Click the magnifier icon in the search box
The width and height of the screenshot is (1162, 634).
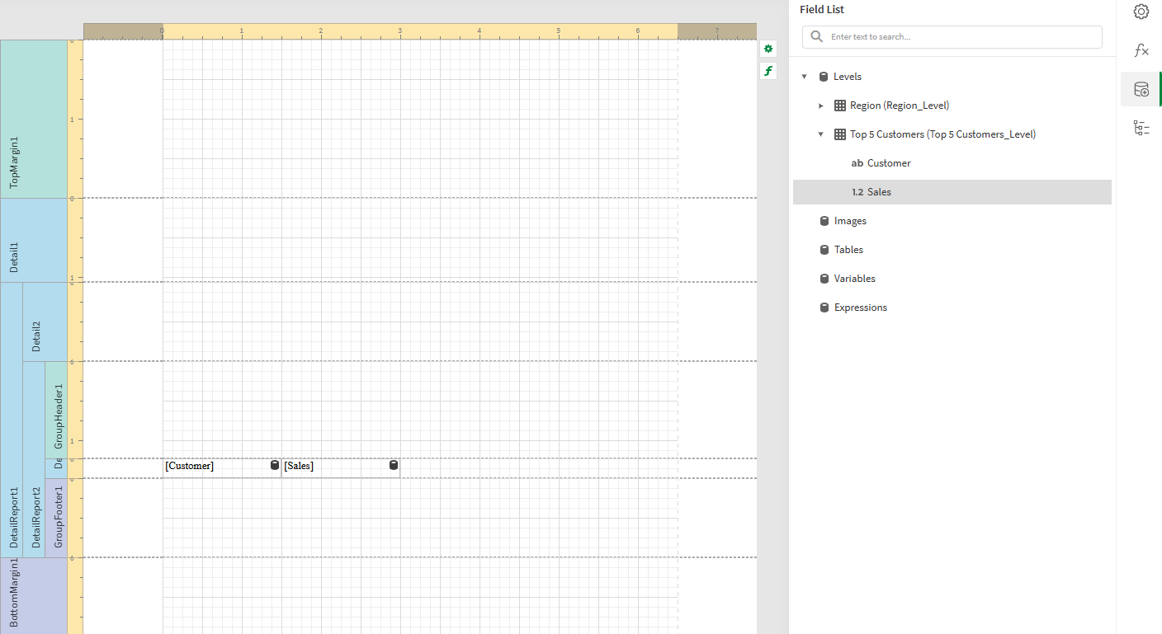(816, 36)
